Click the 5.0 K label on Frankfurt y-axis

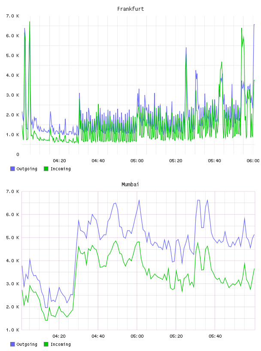(13, 55)
